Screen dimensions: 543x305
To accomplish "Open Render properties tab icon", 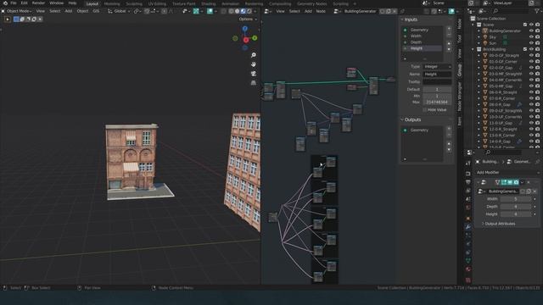I will 468,173.
